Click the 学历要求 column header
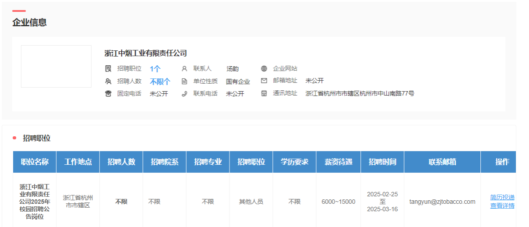The height and width of the screenshot is (227, 529). 295,162
